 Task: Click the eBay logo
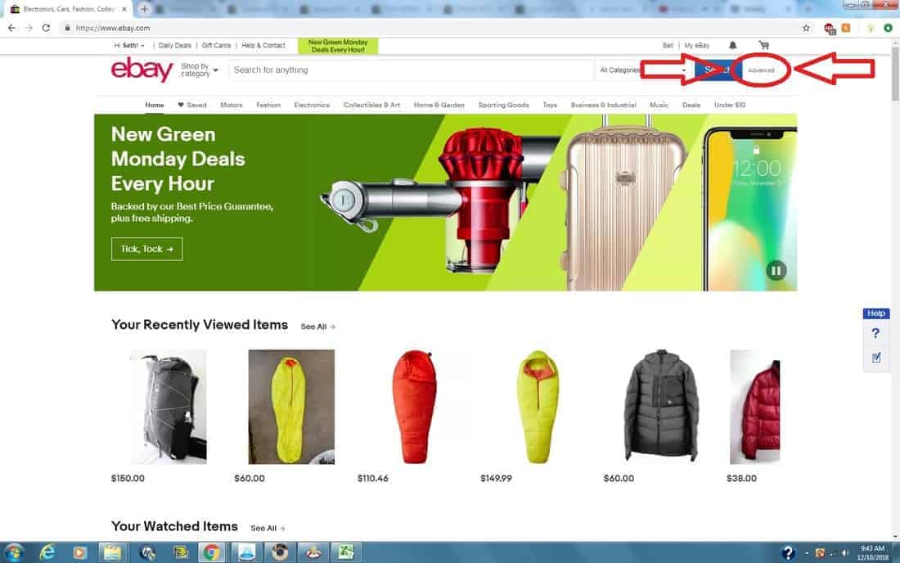142,70
